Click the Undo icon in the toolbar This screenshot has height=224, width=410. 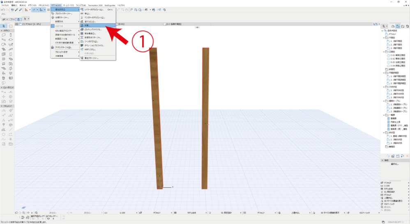[3, 10]
